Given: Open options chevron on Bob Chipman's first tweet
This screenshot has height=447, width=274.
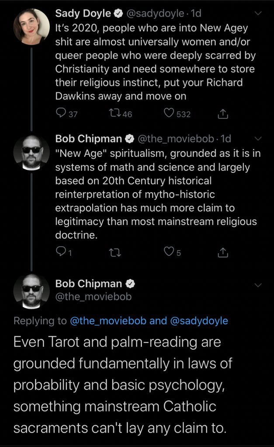Looking at the screenshot, I should [258, 139].
